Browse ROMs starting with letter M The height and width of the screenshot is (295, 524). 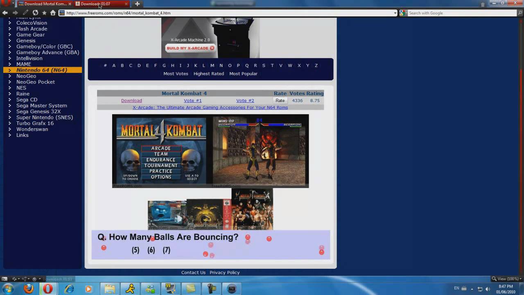pyautogui.click(x=212, y=66)
